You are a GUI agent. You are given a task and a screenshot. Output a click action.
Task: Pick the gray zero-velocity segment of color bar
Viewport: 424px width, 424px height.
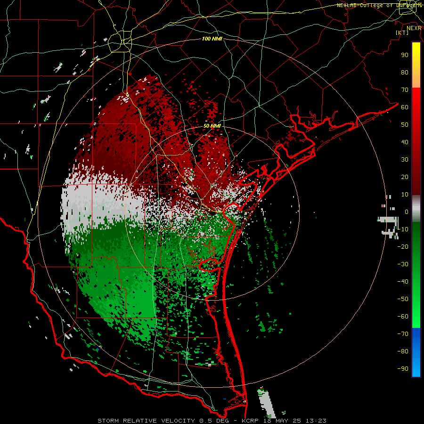[416, 209]
